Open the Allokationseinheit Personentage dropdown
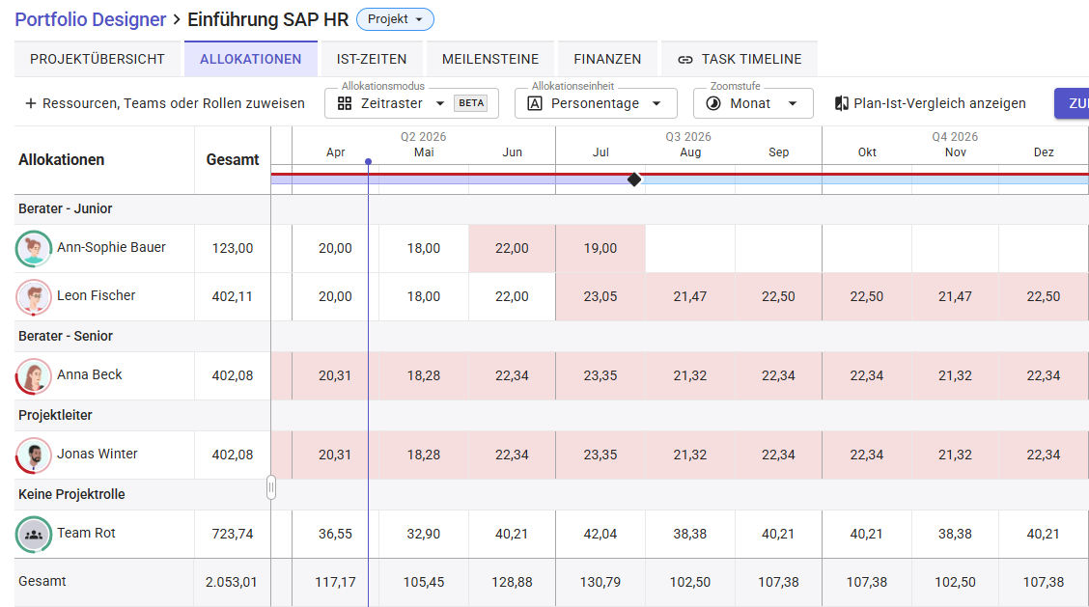 pos(596,103)
